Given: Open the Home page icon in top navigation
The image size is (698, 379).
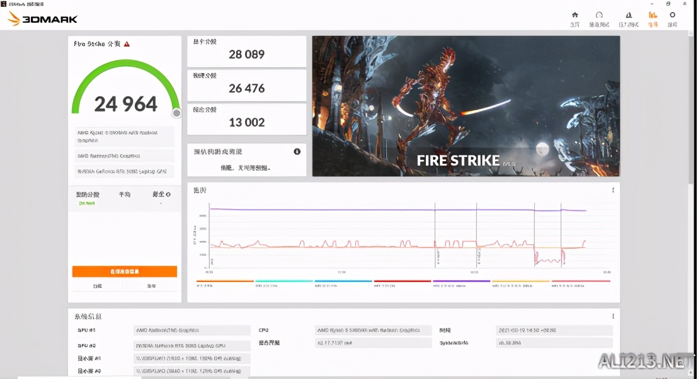Looking at the screenshot, I should 575,15.
